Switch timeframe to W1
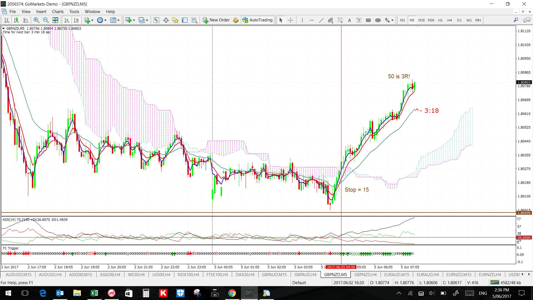533x300 pixels. (469, 20)
